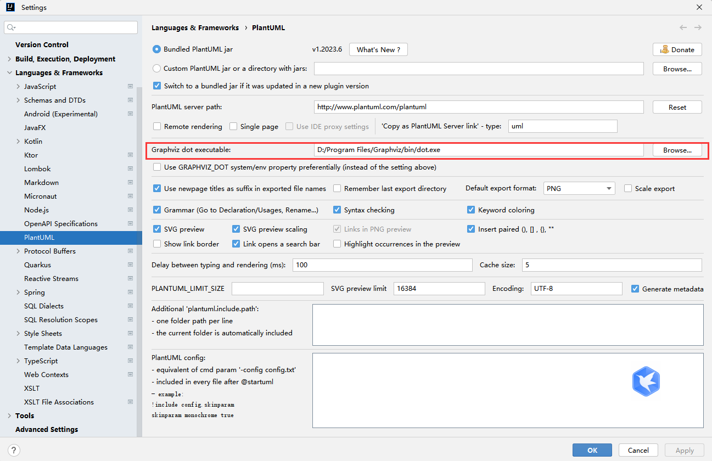Reset the PlantUML server path
The width and height of the screenshot is (712, 461).
tap(677, 107)
